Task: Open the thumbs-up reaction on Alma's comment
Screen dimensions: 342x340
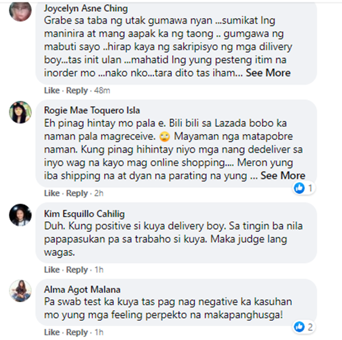Action: pos(299,327)
